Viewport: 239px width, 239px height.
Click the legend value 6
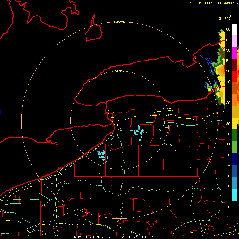[x=229, y=186]
